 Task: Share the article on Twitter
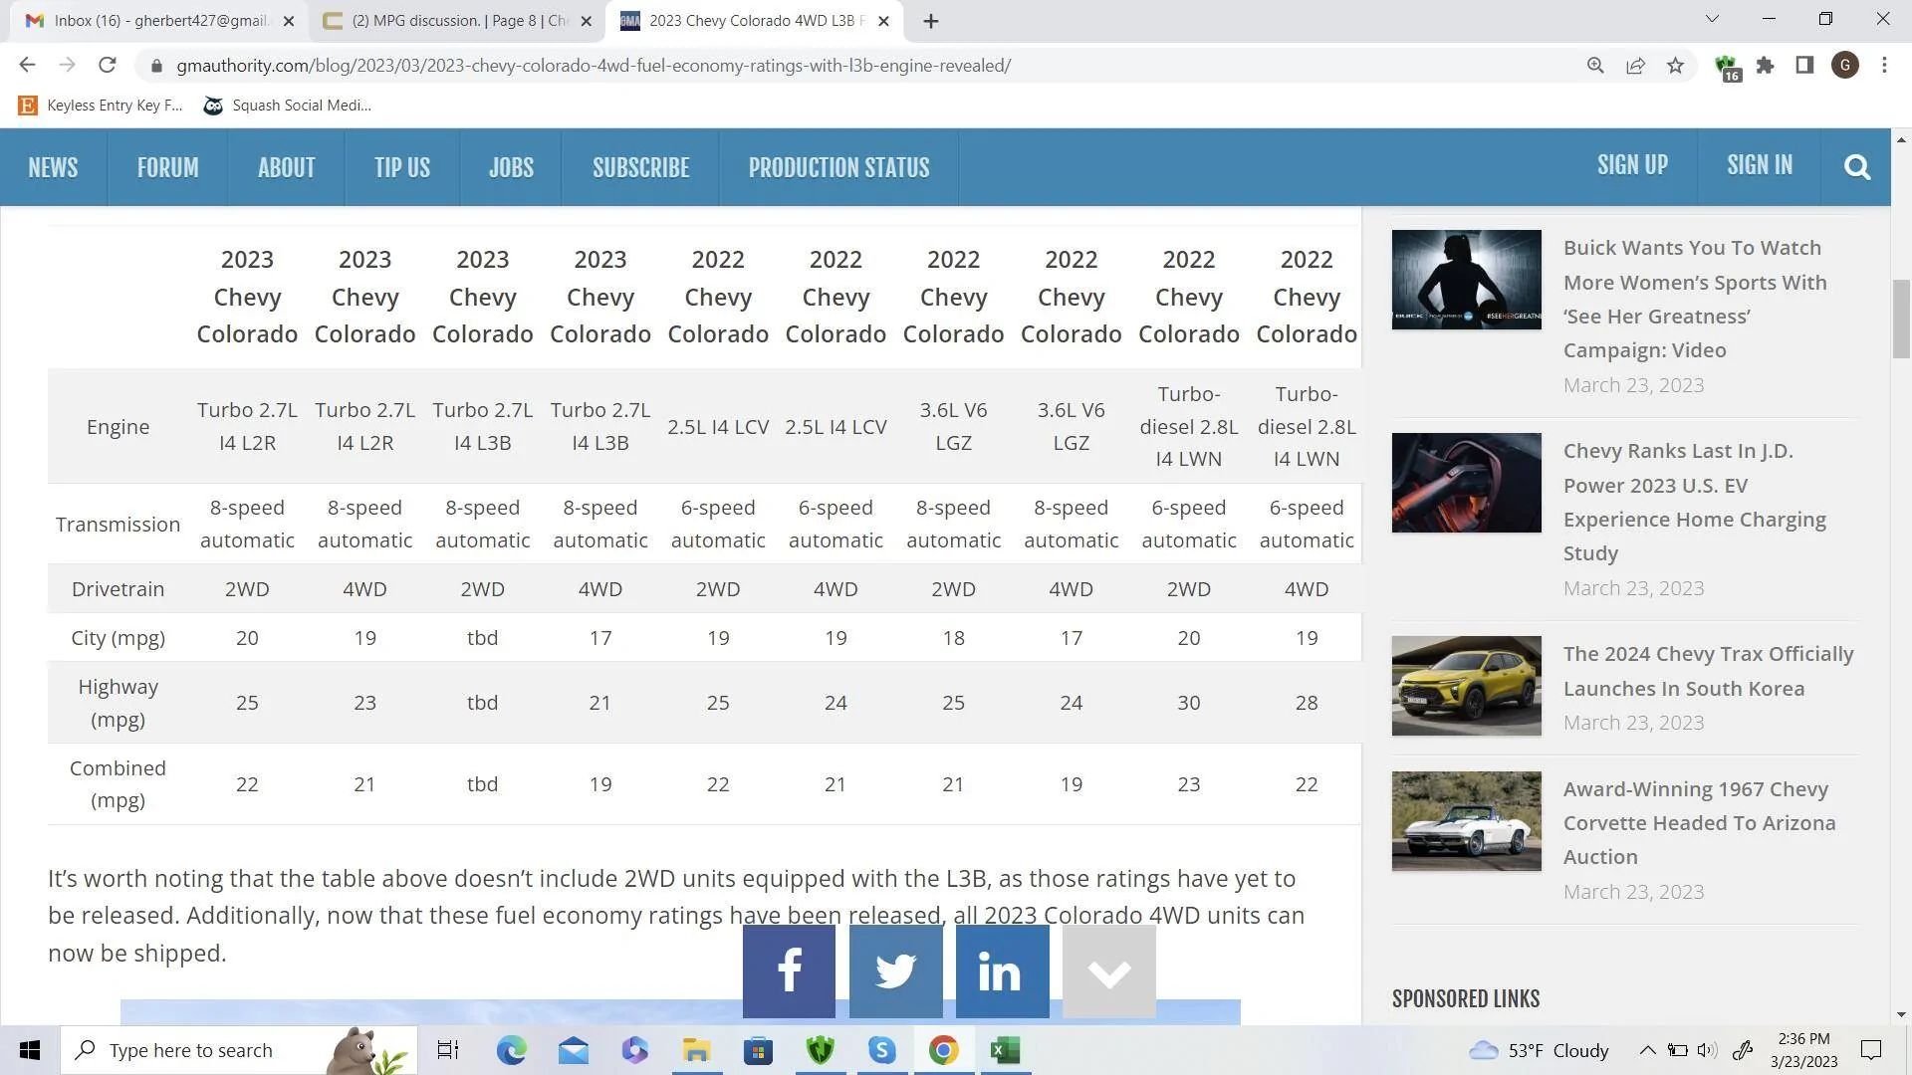coord(895,971)
